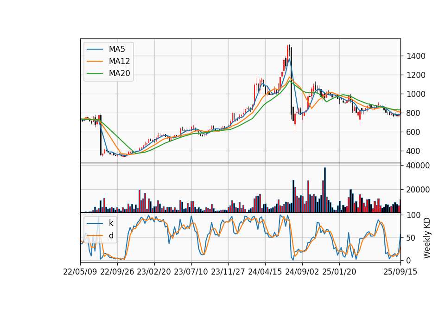This screenshot has height=320, width=445.
Task: Click the 400 price axis tick label
Action: [413, 151]
